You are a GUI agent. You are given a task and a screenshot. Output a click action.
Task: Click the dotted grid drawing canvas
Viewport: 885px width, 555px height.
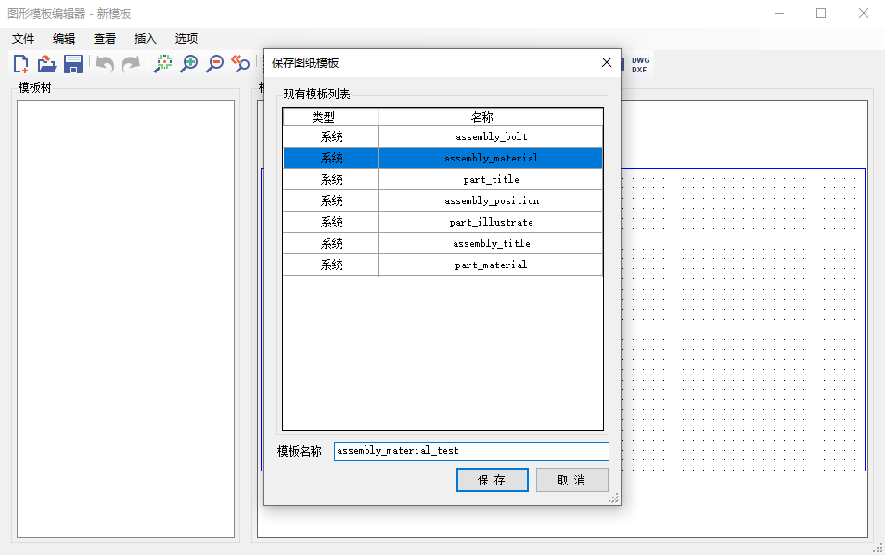743,319
